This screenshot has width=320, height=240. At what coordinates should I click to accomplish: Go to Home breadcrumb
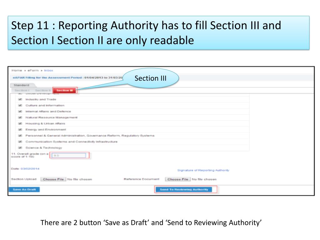[17, 70]
